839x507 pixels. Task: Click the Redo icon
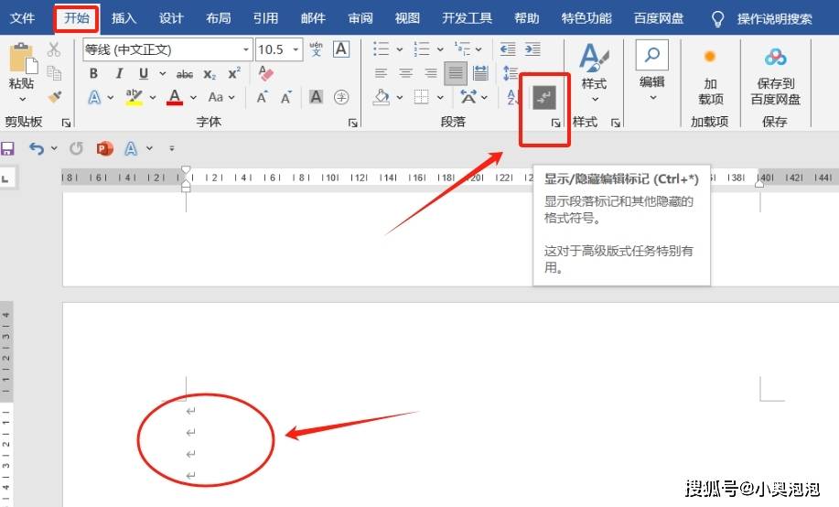pos(77,148)
